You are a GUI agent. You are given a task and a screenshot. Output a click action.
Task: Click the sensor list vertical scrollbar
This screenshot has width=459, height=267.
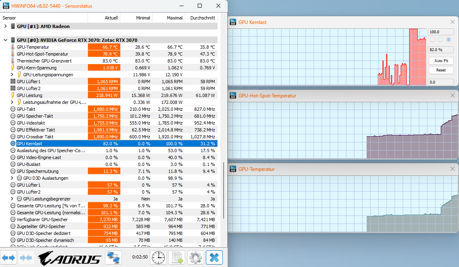point(224,190)
